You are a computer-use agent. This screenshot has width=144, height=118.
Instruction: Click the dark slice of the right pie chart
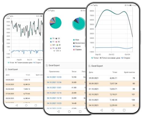pos(76,21)
